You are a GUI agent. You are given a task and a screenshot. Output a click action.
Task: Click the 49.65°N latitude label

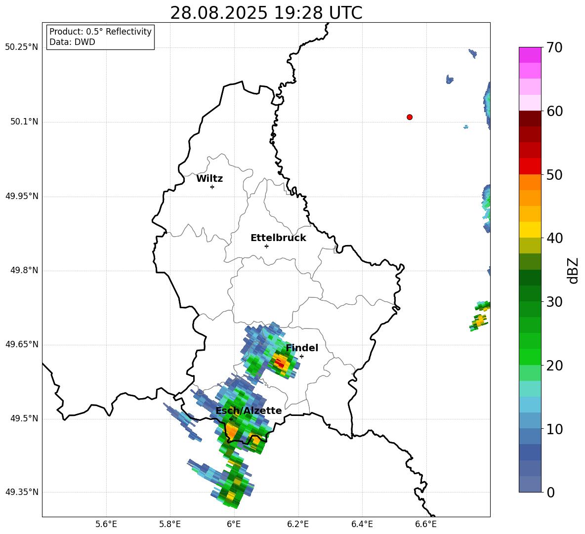[22, 344]
